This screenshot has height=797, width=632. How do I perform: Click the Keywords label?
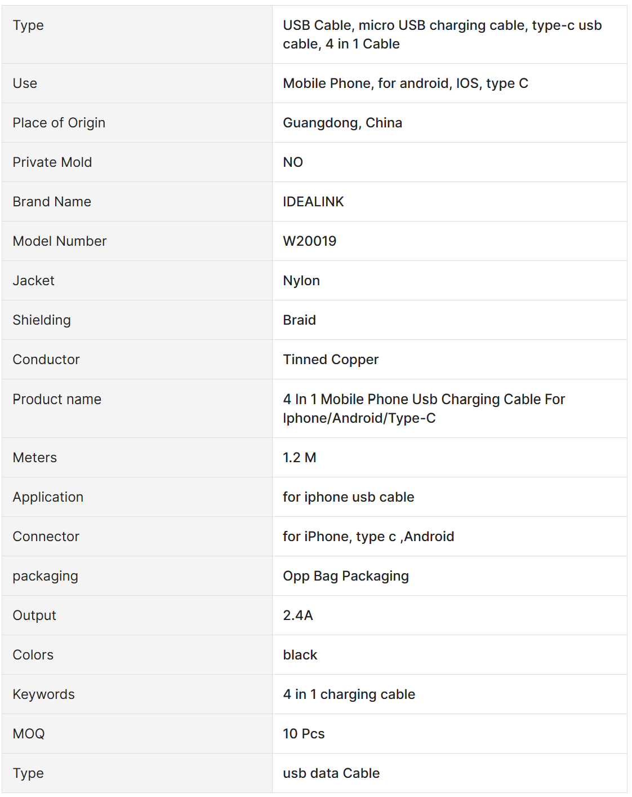44,694
